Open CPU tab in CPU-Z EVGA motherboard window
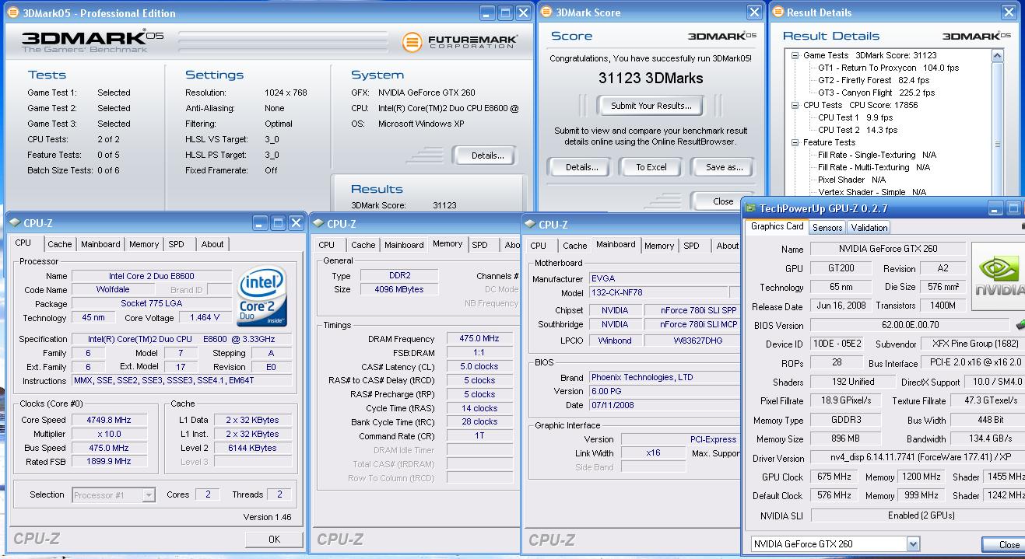This screenshot has width=1025, height=559. click(x=538, y=246)
